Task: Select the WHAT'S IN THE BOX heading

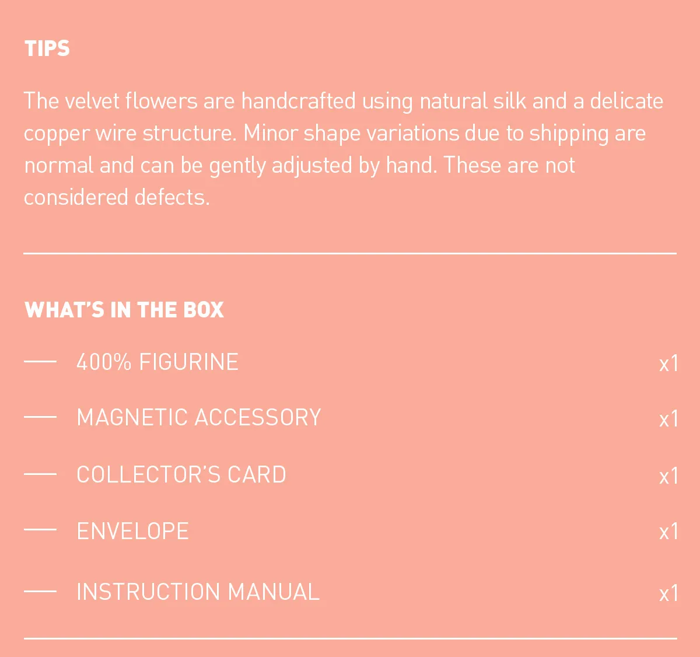Action: tap(124, 310)
